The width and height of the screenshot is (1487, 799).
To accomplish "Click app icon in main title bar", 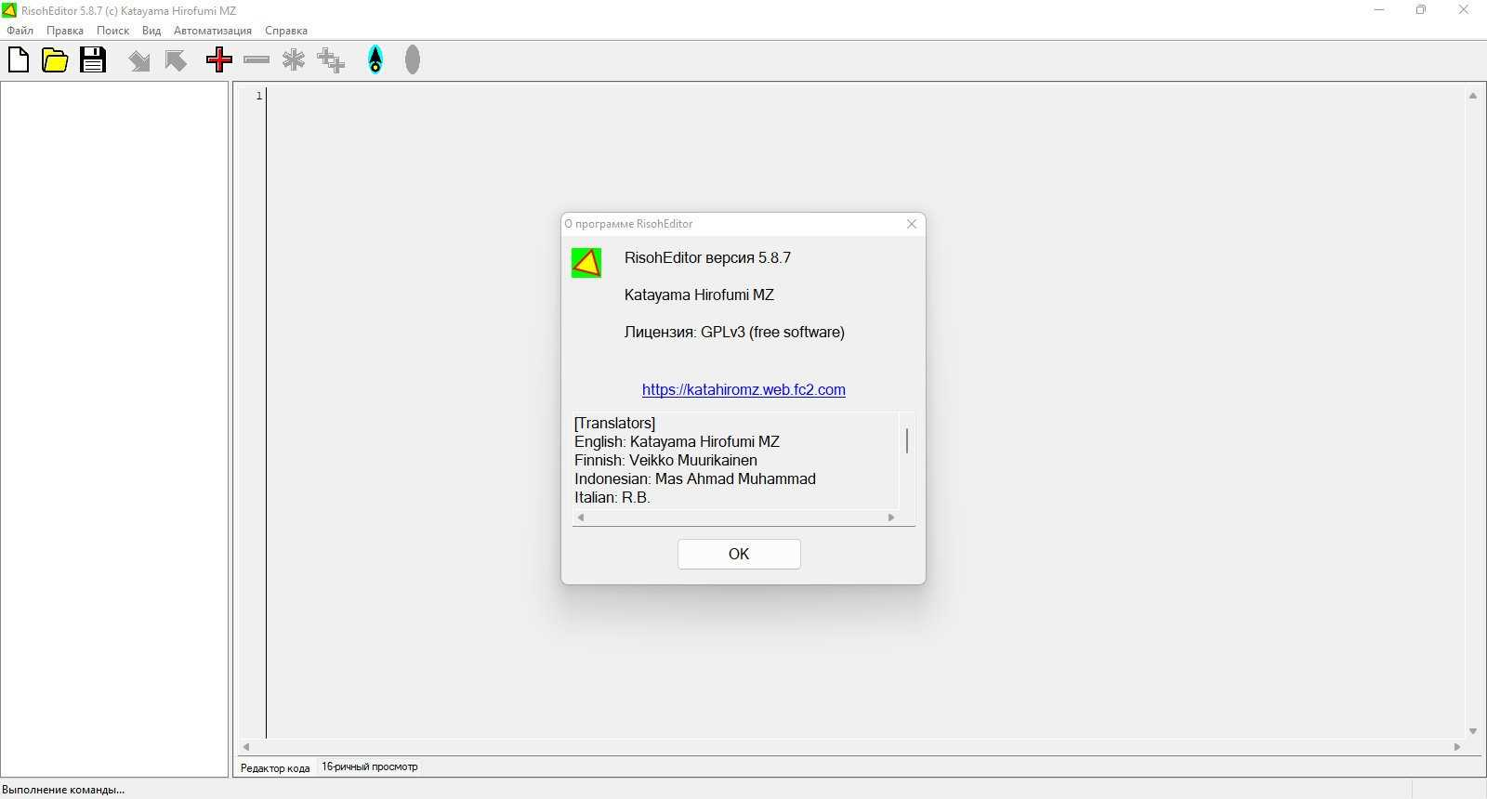I will pos(9,10).
